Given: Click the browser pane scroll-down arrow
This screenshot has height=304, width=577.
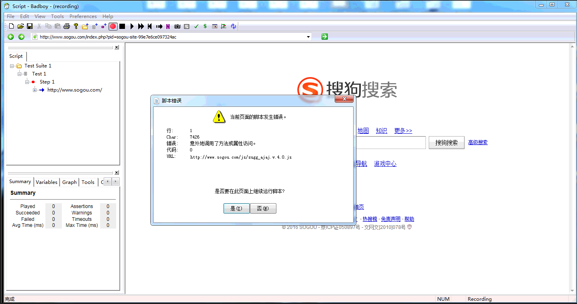Looking at the screenshot, I should click(x=573, y=291).
